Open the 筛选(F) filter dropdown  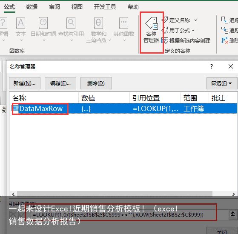coord(221,83)
